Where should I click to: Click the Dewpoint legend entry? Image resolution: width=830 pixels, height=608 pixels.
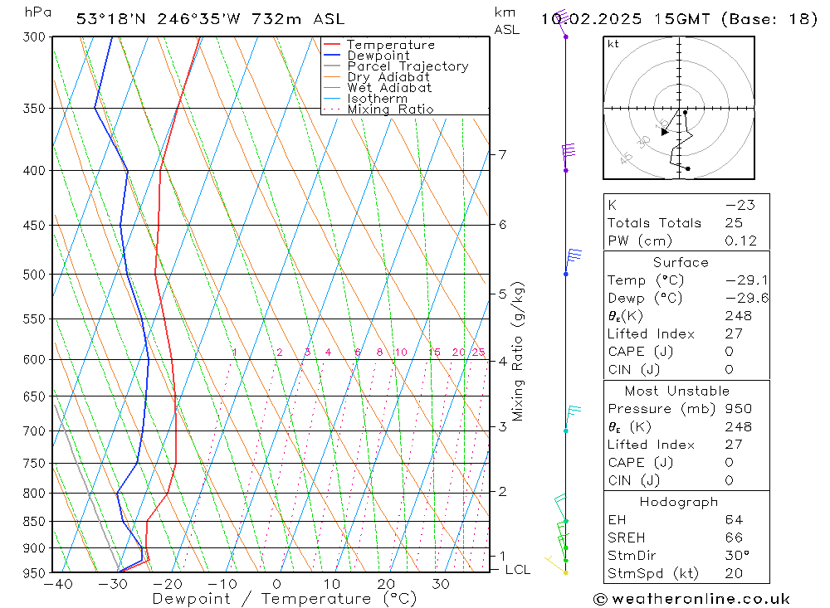(x=378, y=56)
